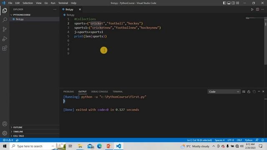
Task: Open the File menu
Action: [x=10, y=3]
